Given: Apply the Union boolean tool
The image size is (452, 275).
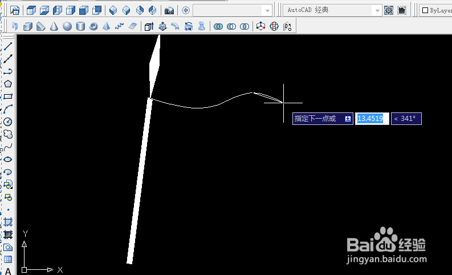Looking at the screenshot, I should coord(218,27).
